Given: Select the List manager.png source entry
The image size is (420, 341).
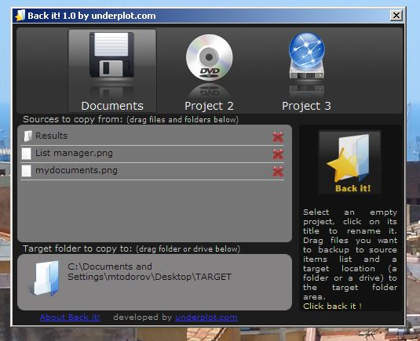Looking at the screenshot, I should point(152,154).
